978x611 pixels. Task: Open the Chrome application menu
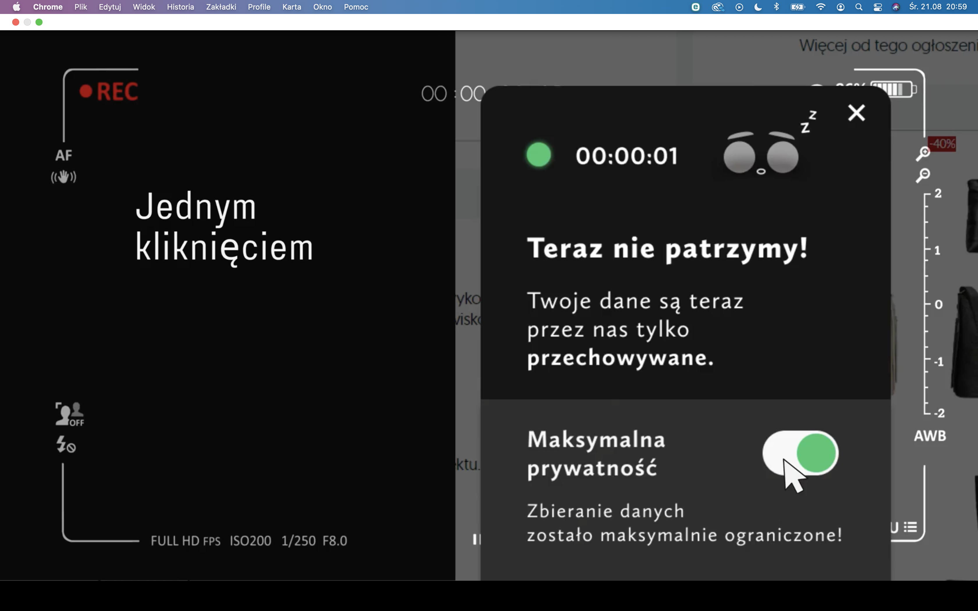(x=48, y=7)
